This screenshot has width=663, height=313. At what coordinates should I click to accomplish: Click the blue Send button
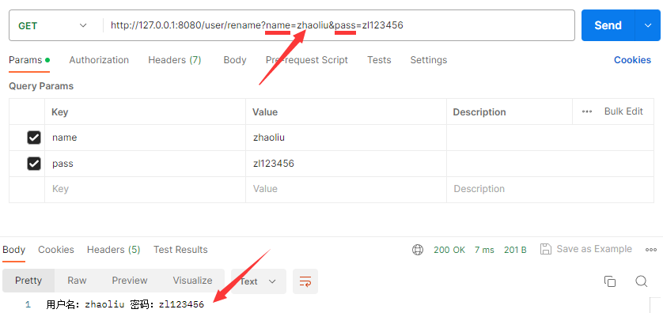pyautogui.click(x=608, y=25)
